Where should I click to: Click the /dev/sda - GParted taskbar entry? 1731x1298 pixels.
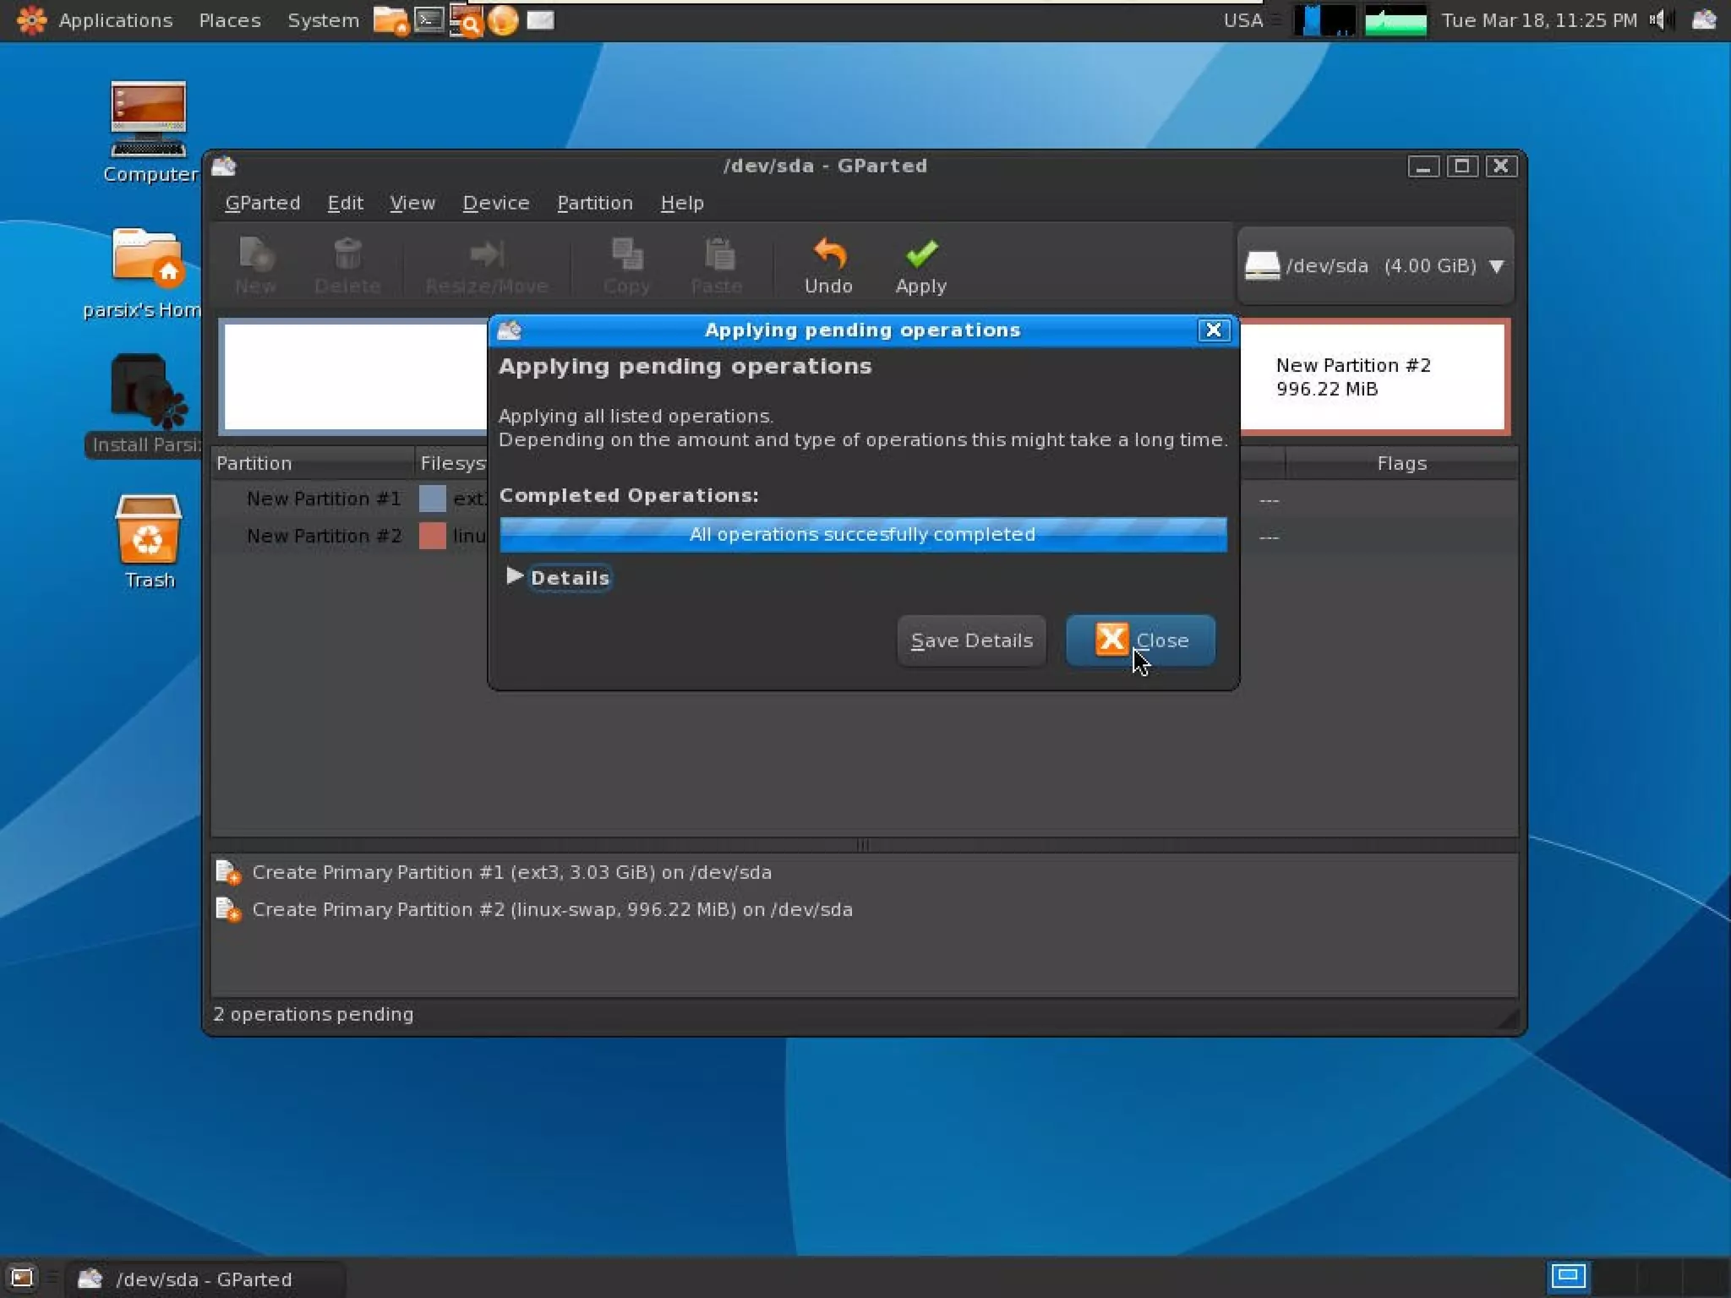(x=204, y=1279)
